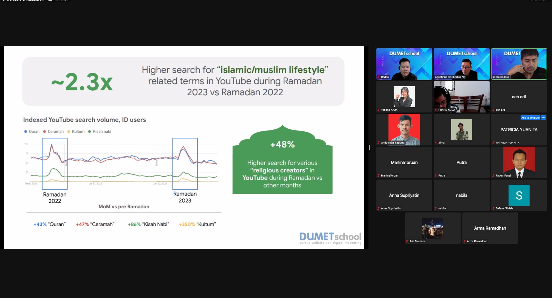Click the Andy Fajar Saputra name label
The height and width of the screenshot is (298, 552).
pos(393,142)
